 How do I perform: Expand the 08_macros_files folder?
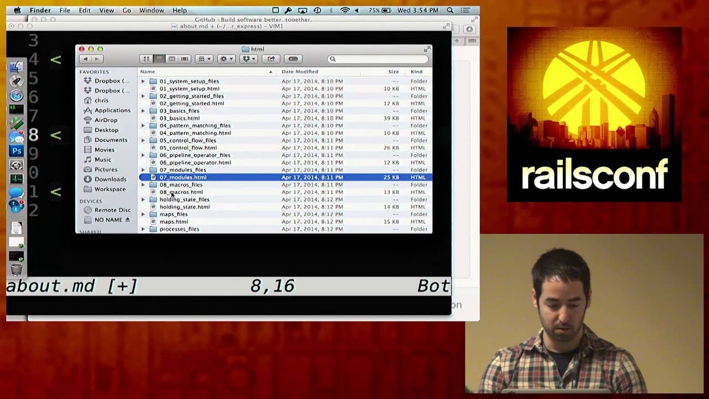pos(143,185)
